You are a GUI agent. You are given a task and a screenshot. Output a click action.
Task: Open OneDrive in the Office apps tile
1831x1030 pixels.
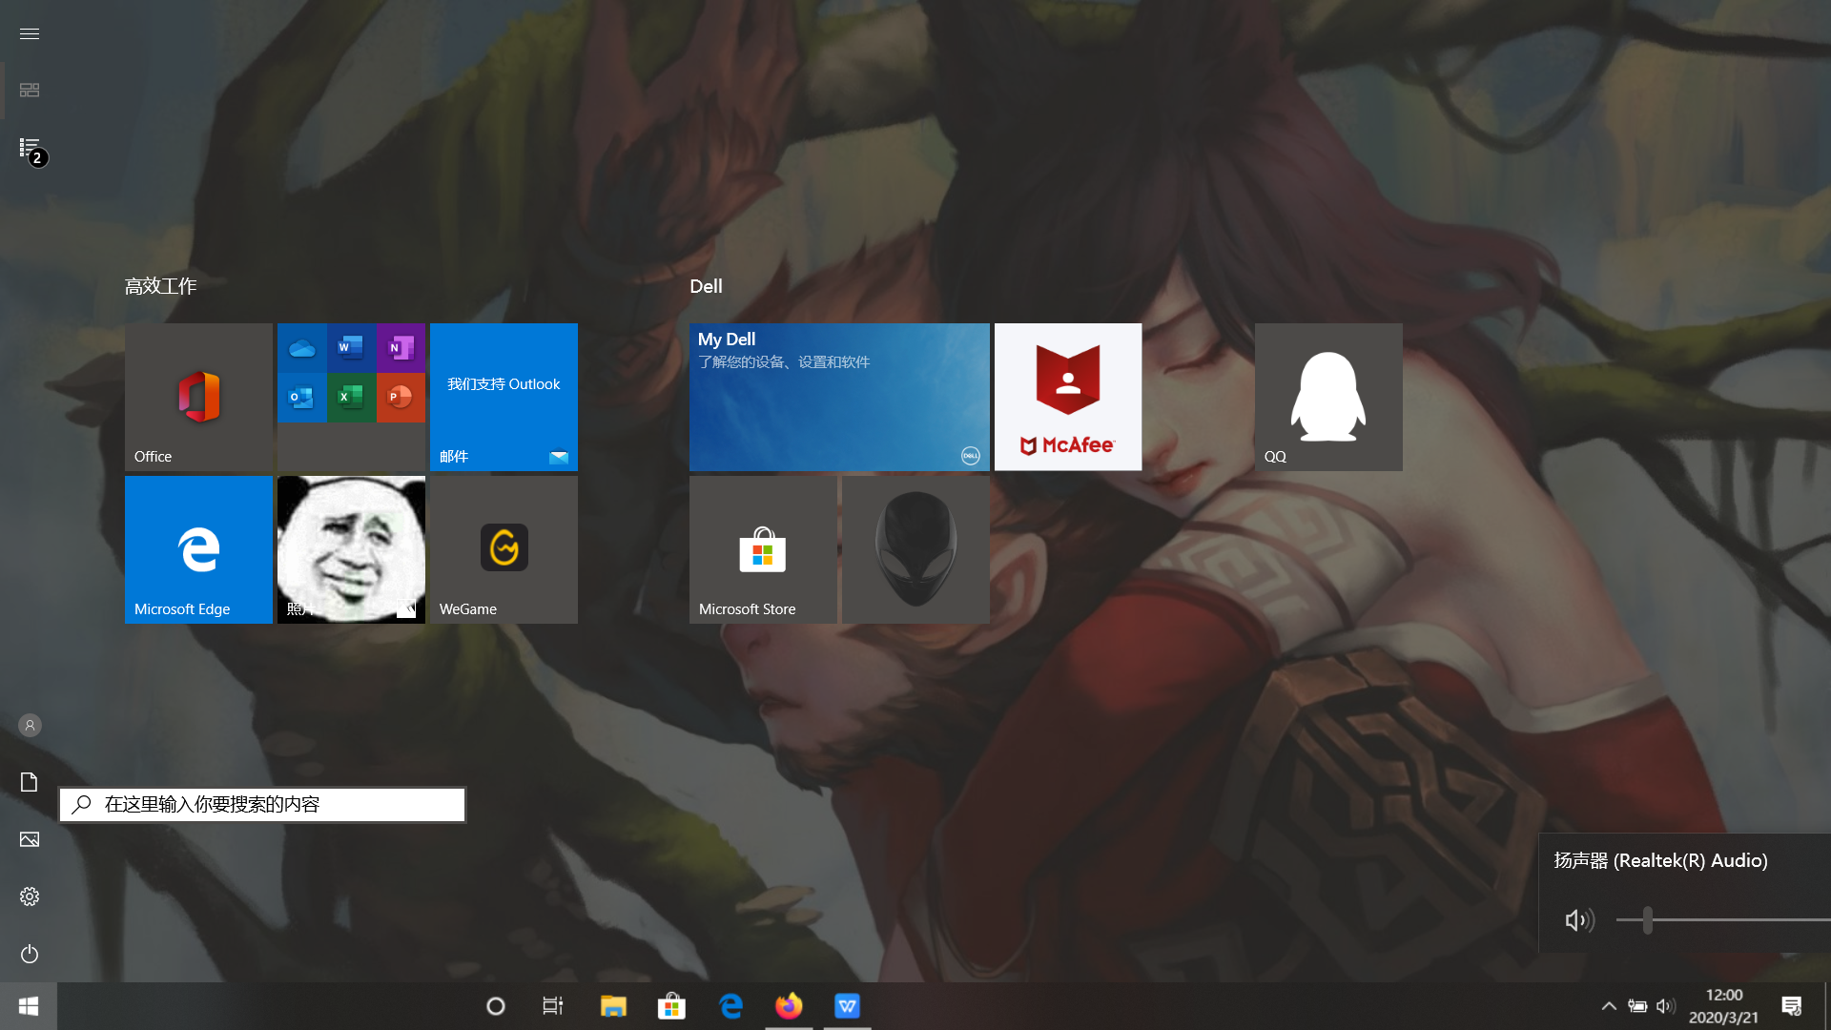[x=302, y=348]
